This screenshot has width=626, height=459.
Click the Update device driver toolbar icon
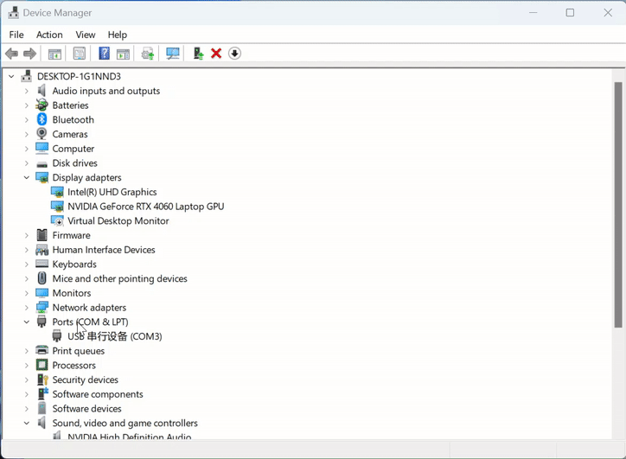pos(148,54)
